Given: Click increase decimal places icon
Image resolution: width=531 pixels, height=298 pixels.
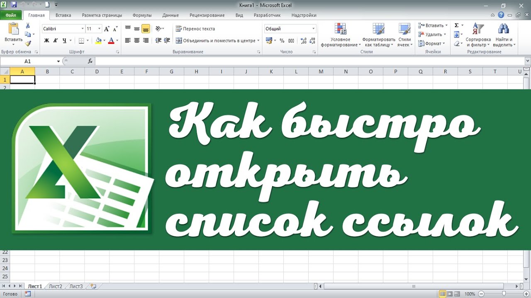Looking at the screenshot, I should tap(303, 41).
